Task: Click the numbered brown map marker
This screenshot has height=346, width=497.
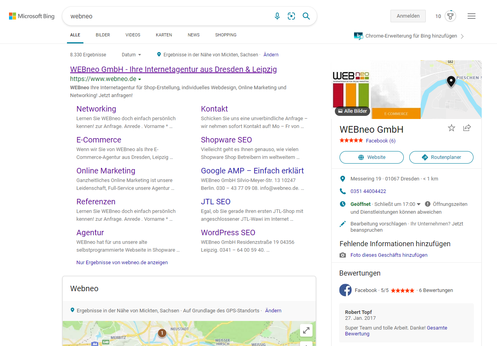Action: tap(161, 333)
